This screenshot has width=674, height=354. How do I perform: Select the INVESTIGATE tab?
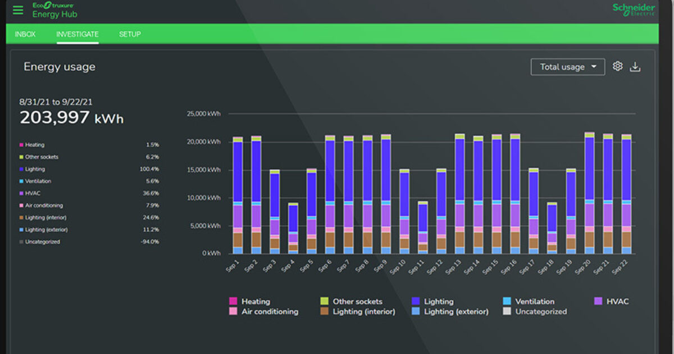pos(78,34)
